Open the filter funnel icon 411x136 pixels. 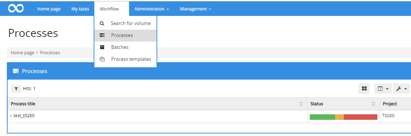(16, 89)
